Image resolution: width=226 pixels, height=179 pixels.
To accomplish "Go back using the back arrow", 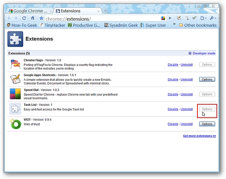I will click(x=9, y=18).
